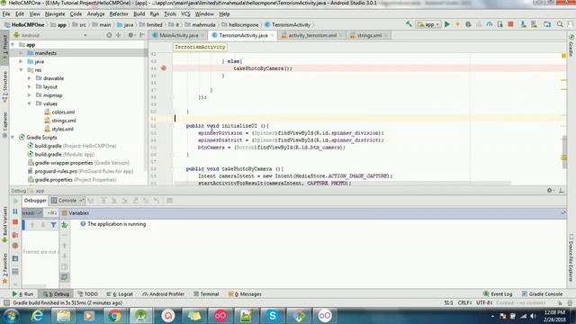Open the Refactor menu
576x324 pixels.
[x=119, y=14]
